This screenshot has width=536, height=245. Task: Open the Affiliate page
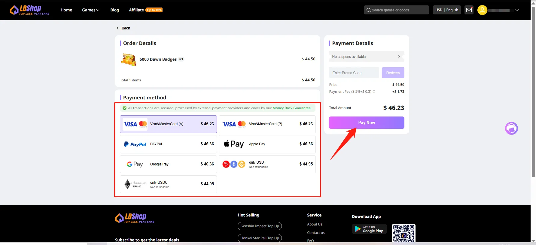click(x=136, y=10)
